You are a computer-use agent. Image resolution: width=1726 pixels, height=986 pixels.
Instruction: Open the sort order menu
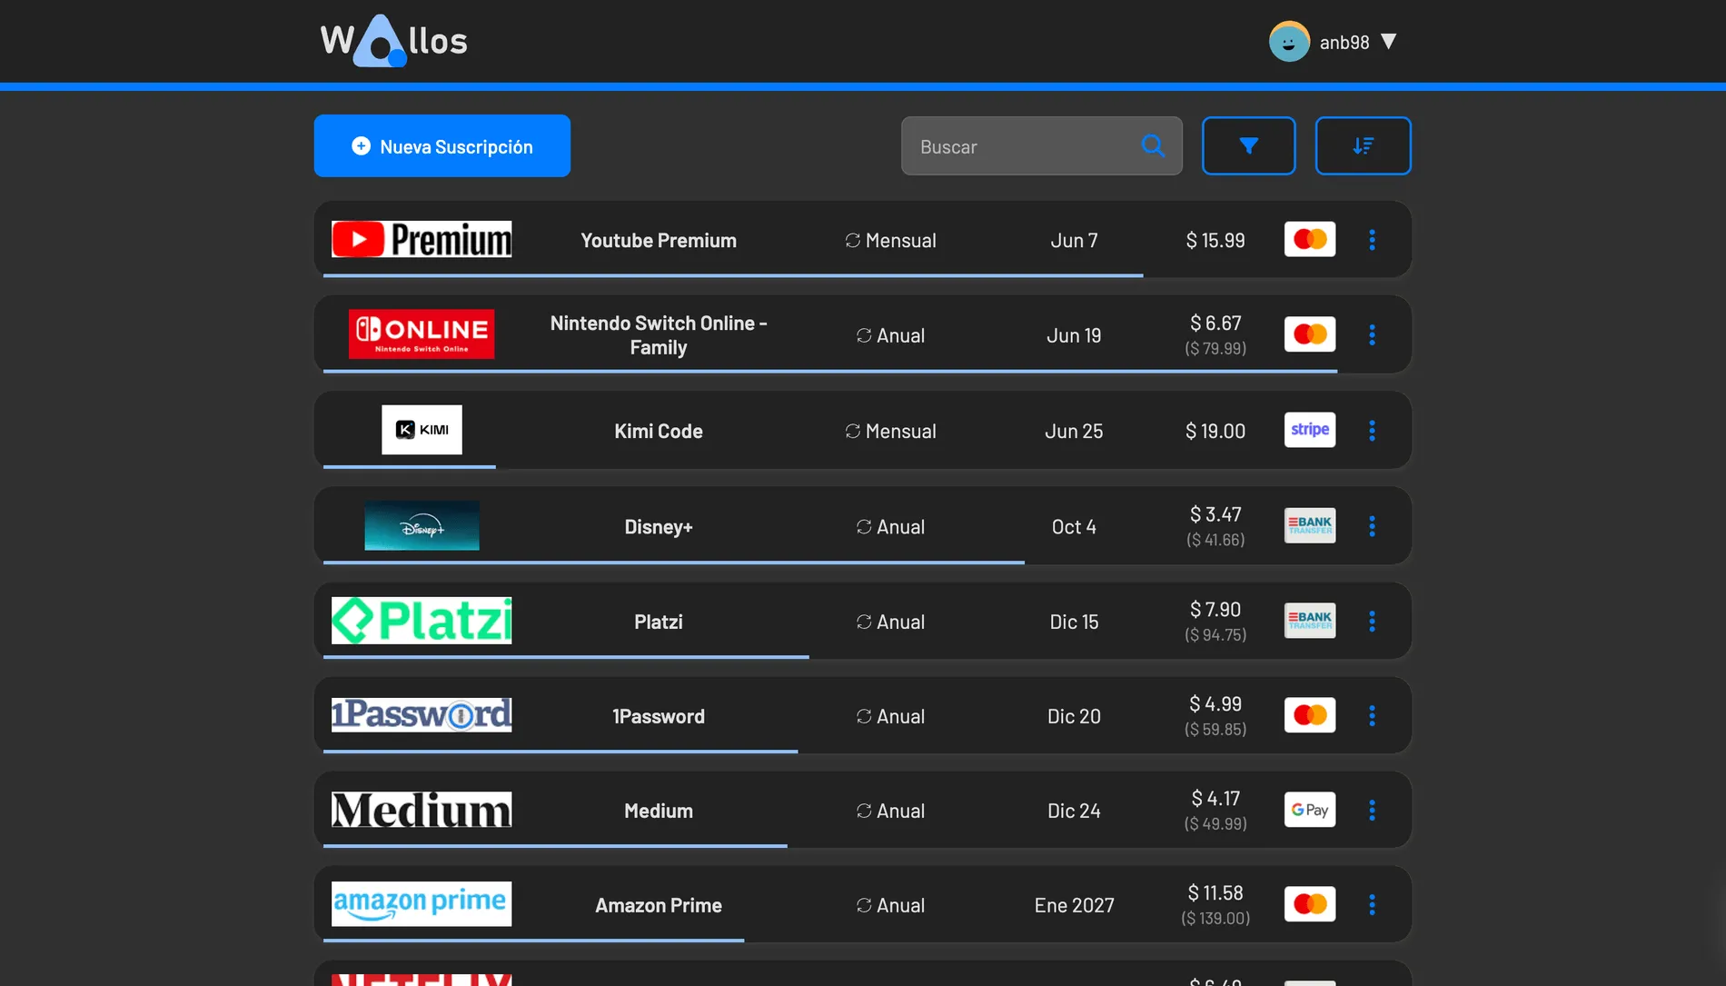[x=1364, y=145]
